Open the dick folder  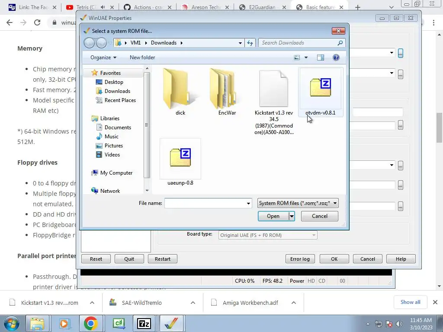point(180,92)
